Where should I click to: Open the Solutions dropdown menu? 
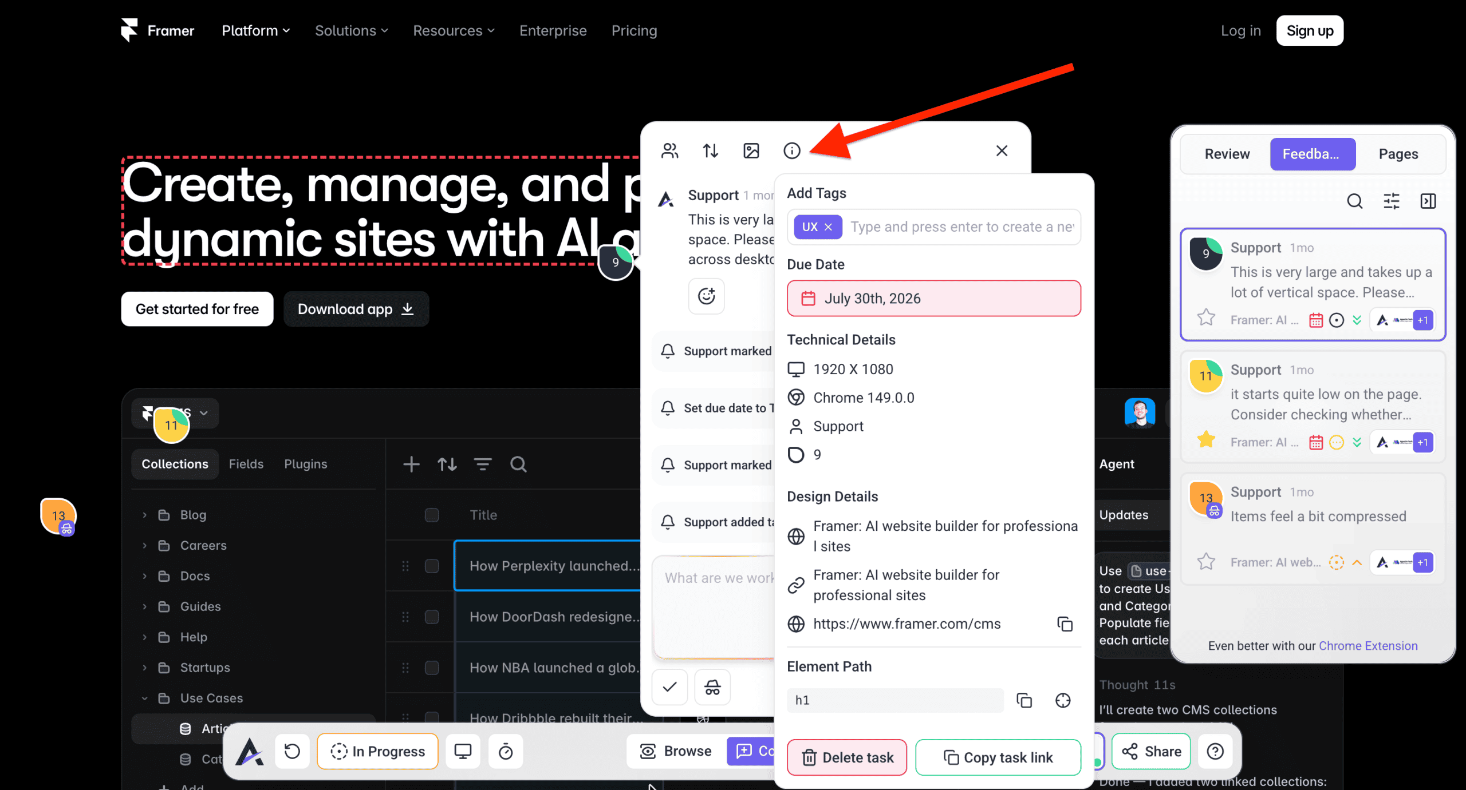(352, 31)
